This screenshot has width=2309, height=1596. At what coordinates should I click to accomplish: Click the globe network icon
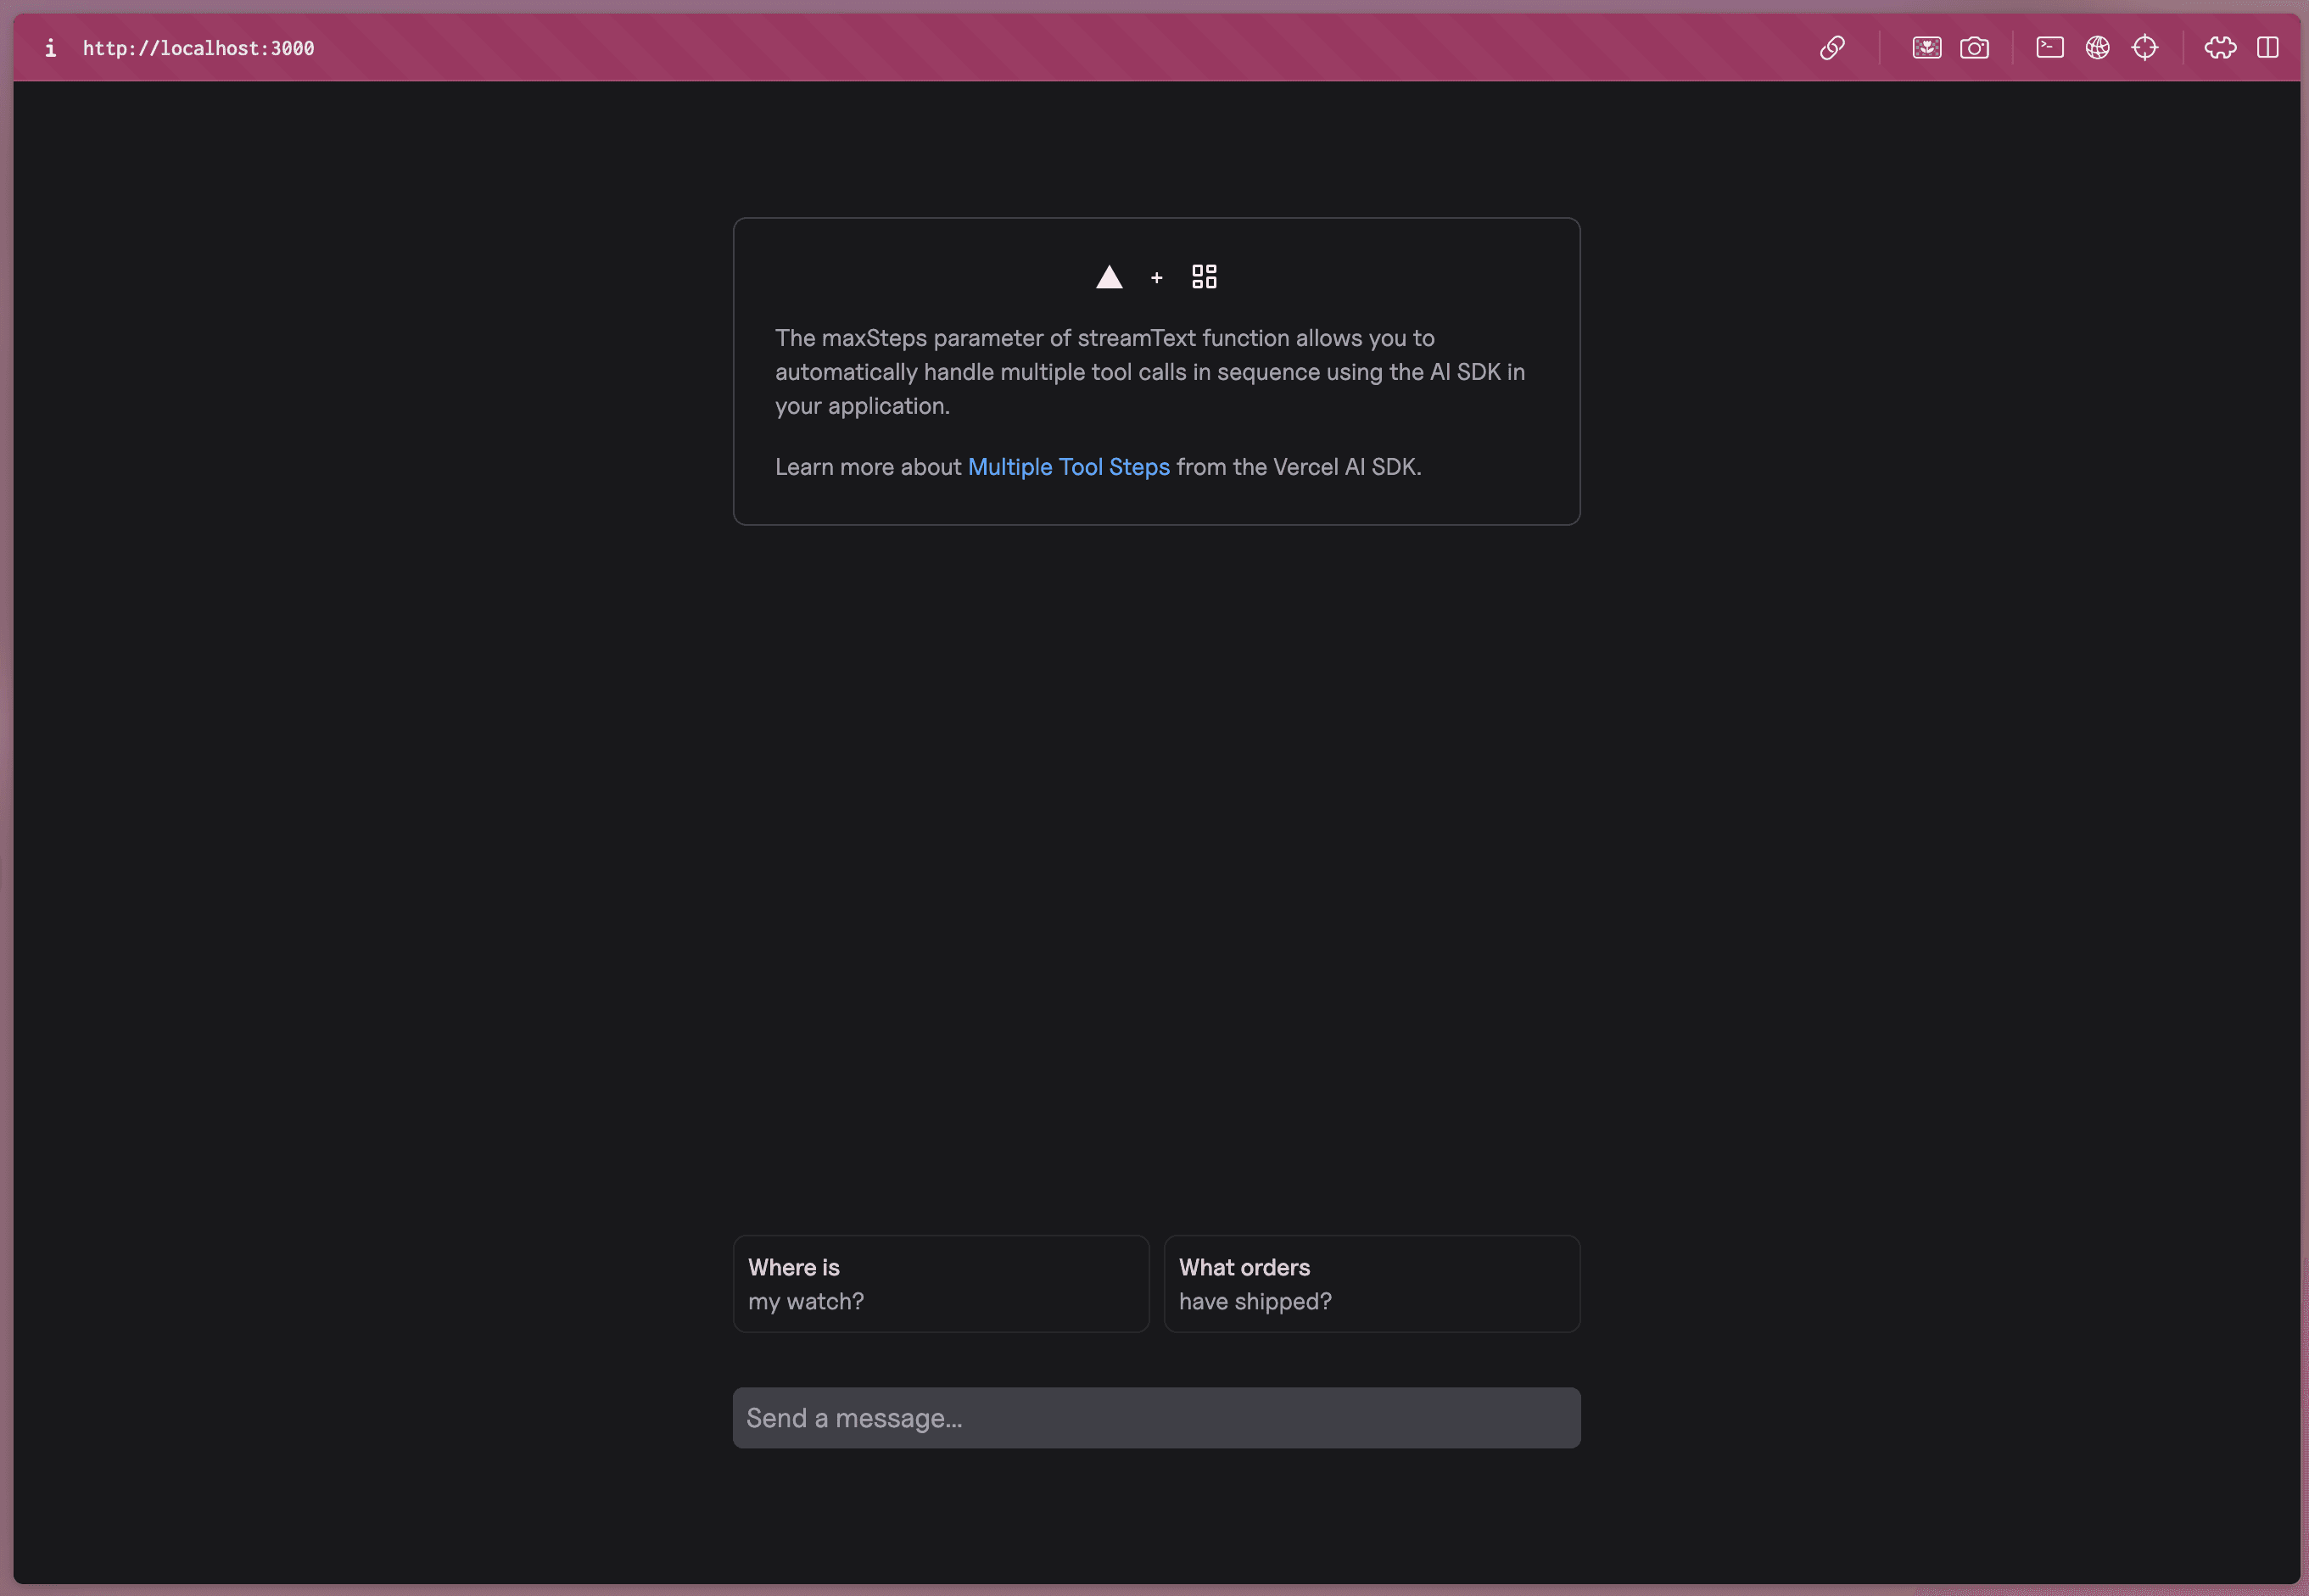(x=2097, y=47)
